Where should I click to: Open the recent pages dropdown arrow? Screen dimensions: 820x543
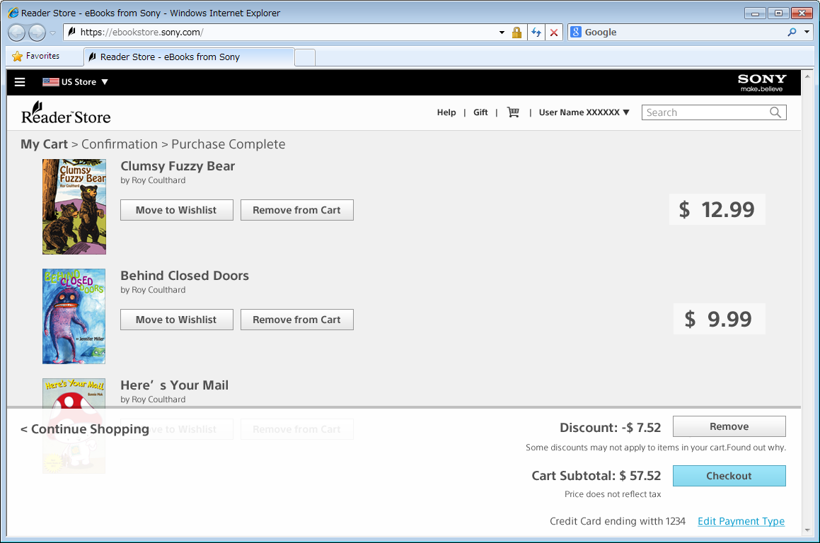coord(52,33)
